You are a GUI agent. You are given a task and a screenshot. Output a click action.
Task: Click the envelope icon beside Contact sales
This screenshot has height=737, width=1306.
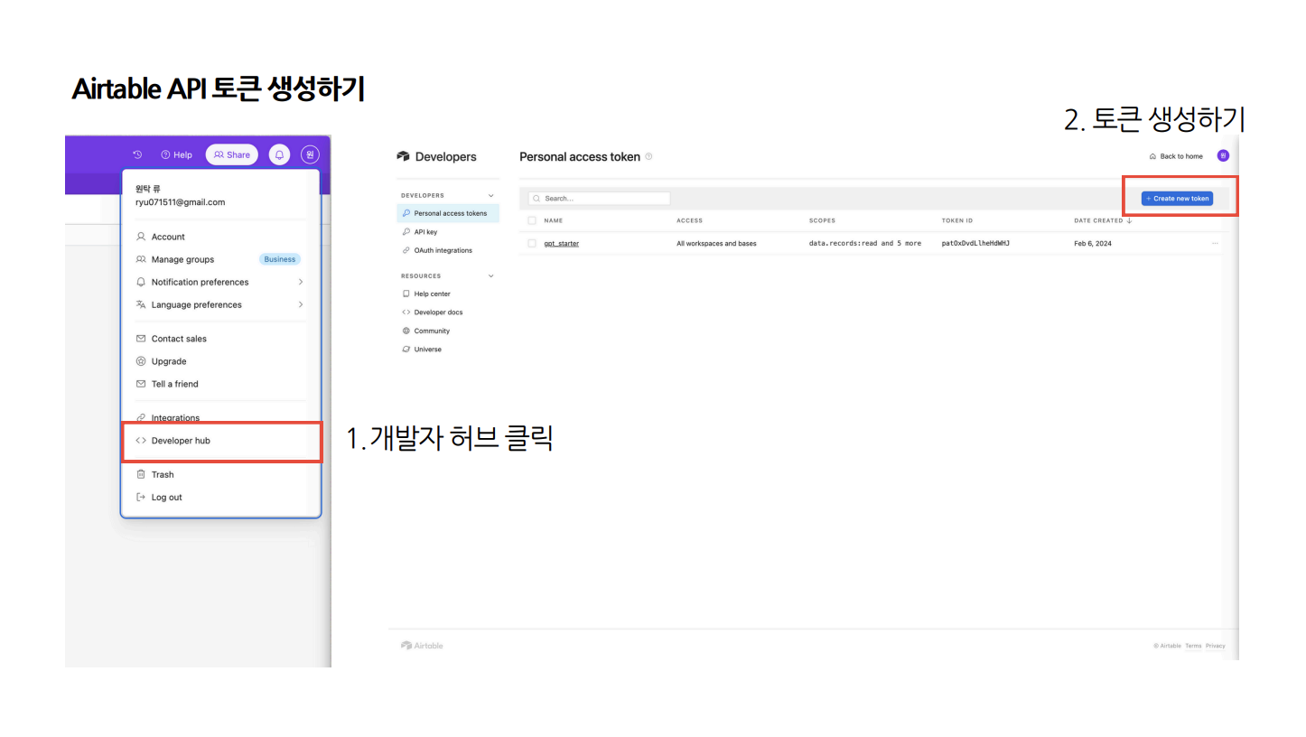pyautogui.click(x=141, y=339)
